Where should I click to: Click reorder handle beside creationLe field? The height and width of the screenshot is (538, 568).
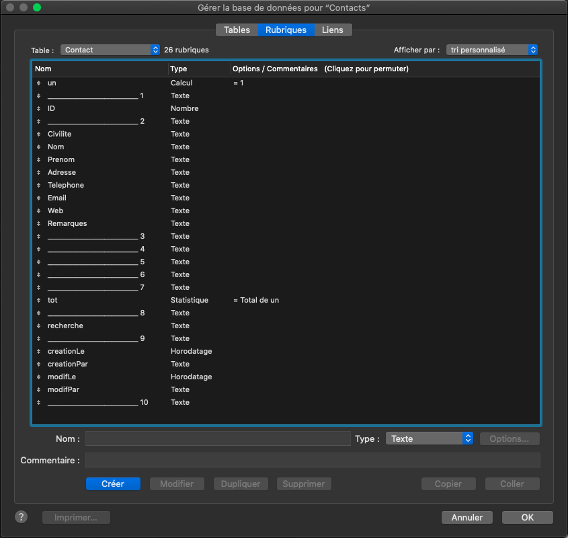39,351
